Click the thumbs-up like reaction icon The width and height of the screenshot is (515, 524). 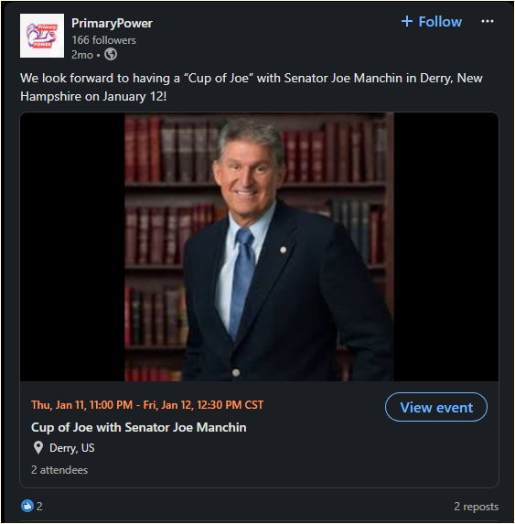point(27,506)
